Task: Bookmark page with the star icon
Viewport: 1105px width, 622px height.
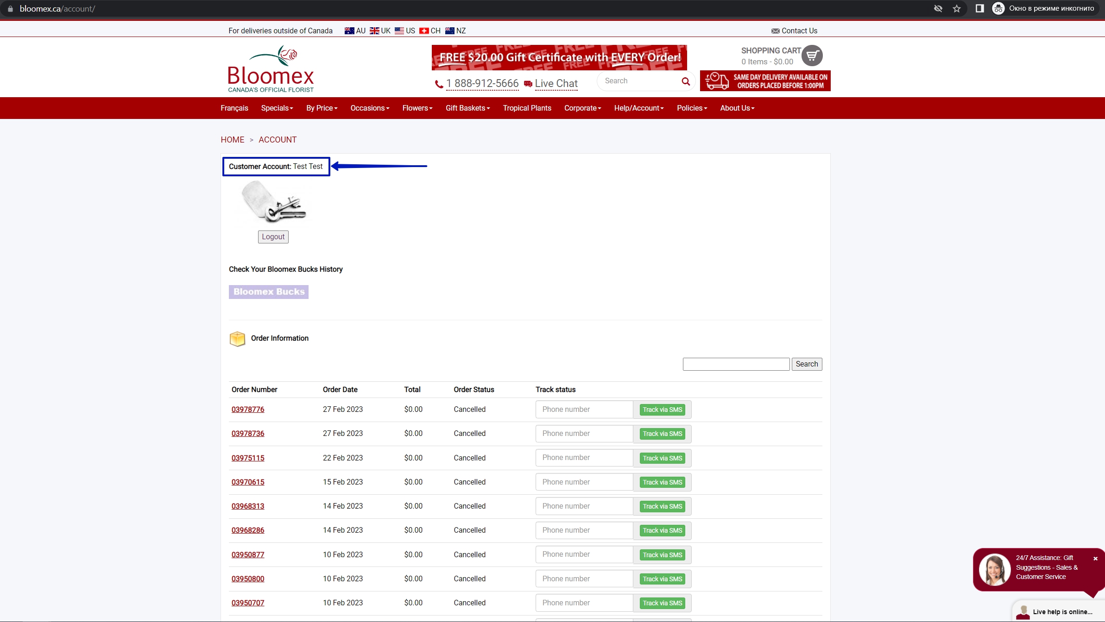Action: 957,9
